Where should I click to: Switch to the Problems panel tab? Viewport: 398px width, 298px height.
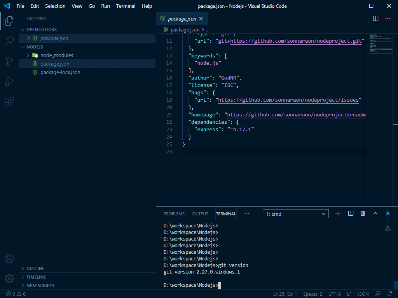(174, 214)
